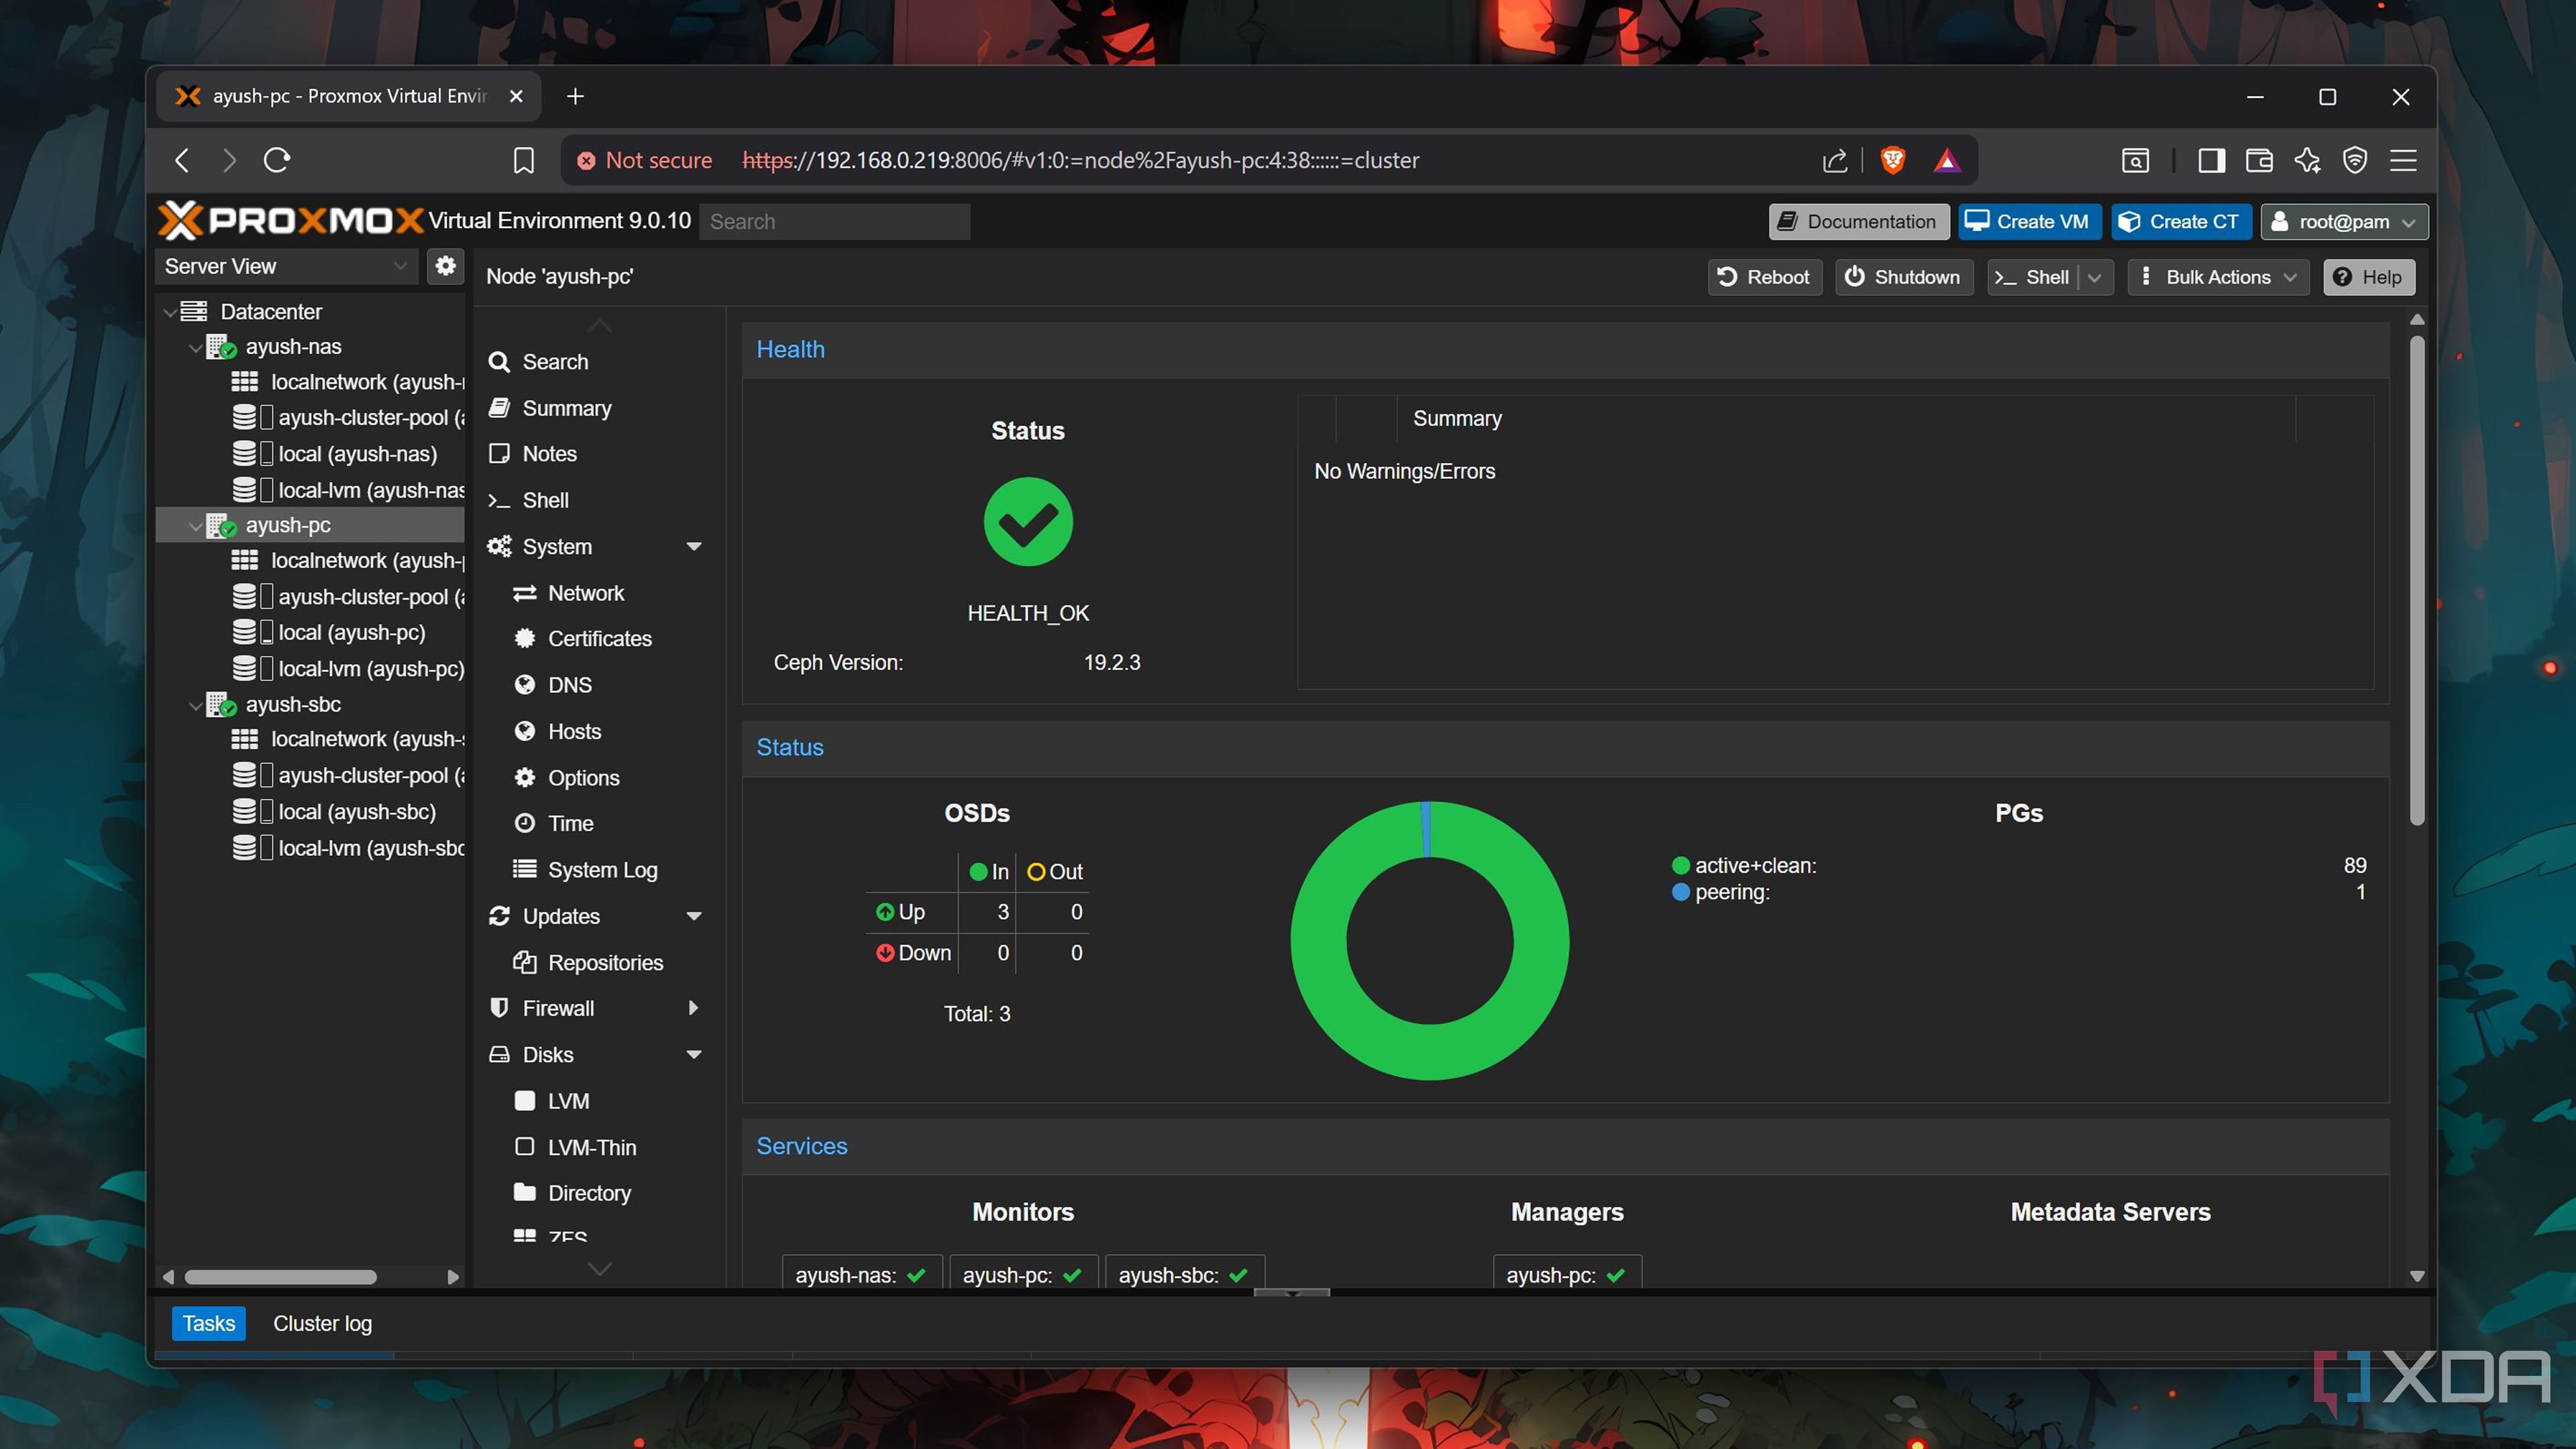Click the content pane vertical scrollbar

point(2417,580)
